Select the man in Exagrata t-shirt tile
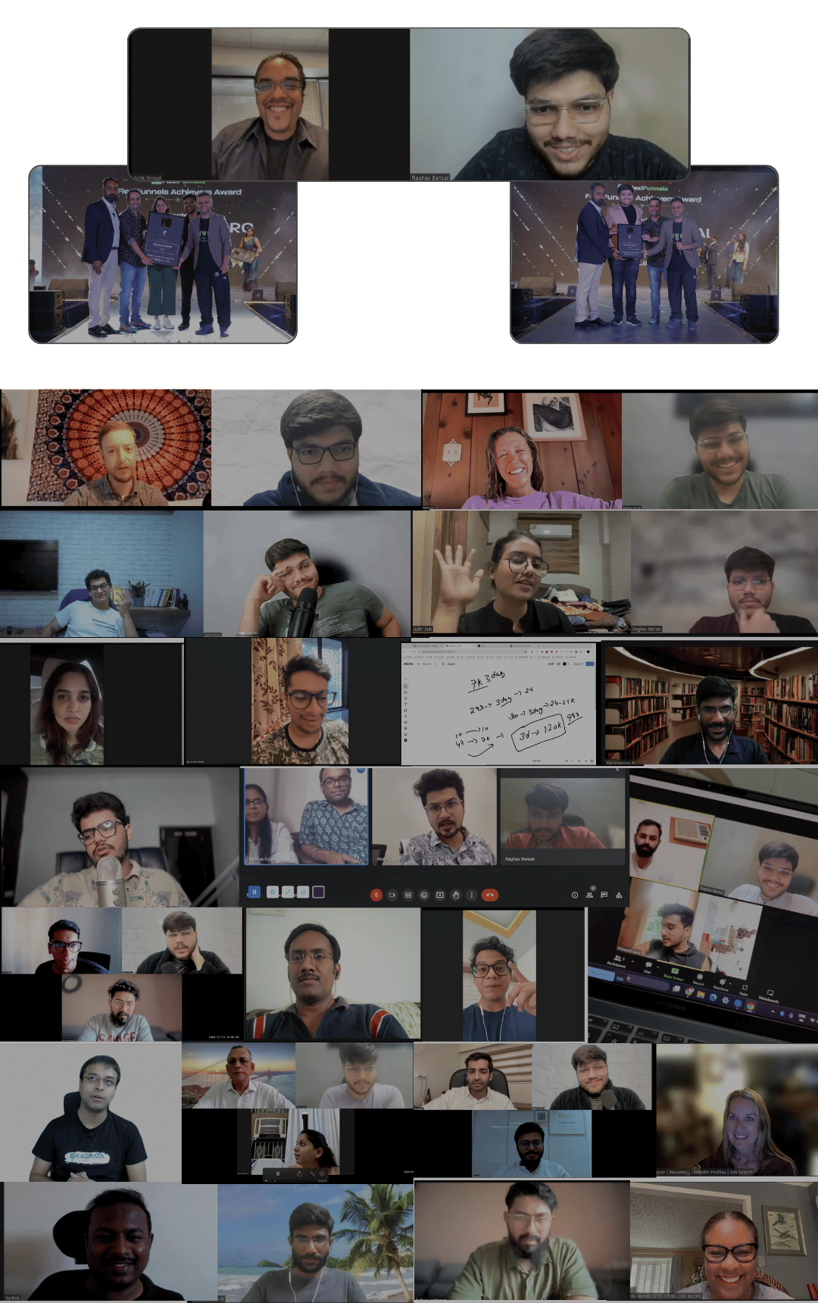This screenshot has height=1303, width=818. point(91,1112)
